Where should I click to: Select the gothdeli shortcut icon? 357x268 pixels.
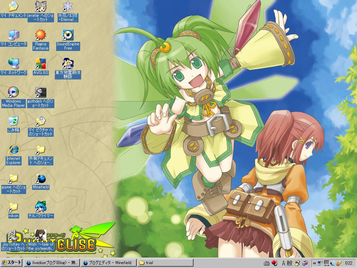41,92
